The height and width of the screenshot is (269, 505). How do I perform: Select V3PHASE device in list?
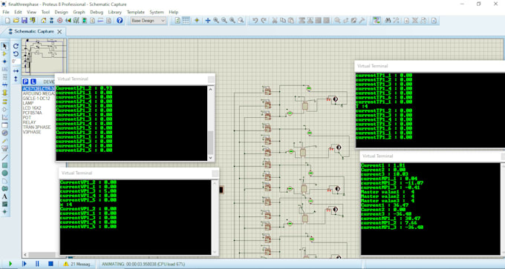(x=32, y=132)
